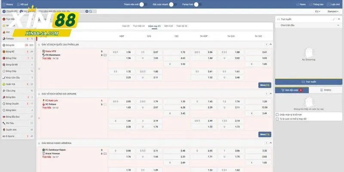Switch to the Trực tiếp 24 tab
This screenshot has height=172, width=344.
point(139,26)
